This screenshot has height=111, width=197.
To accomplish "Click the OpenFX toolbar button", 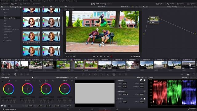I will pyautogui.click(x=181, y=4).
